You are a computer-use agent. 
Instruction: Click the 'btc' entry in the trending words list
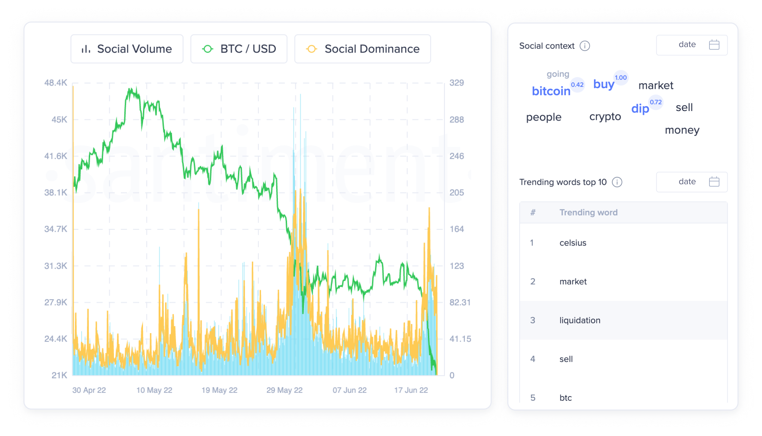click(565, 398)
